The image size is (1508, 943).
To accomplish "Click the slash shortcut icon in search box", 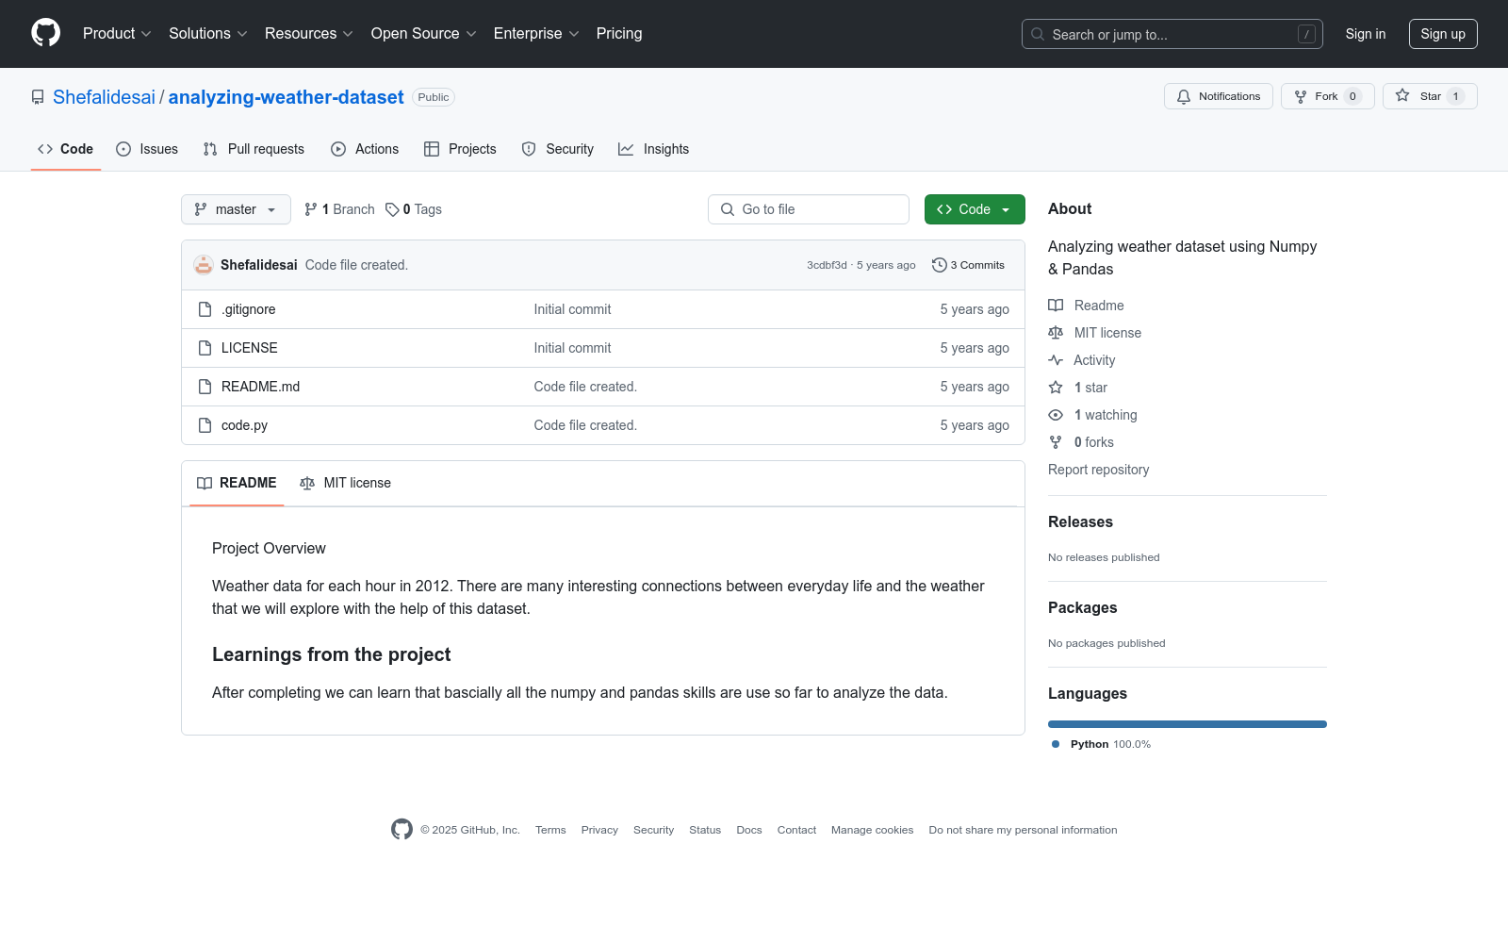I will pyautogui.click(x=1306, y=34).
